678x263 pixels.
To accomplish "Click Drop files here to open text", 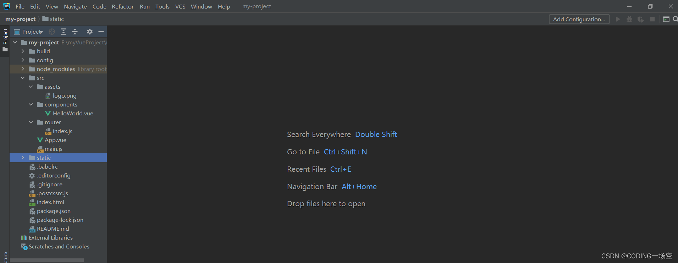I will pyautogui.click(x=326, y=204).
